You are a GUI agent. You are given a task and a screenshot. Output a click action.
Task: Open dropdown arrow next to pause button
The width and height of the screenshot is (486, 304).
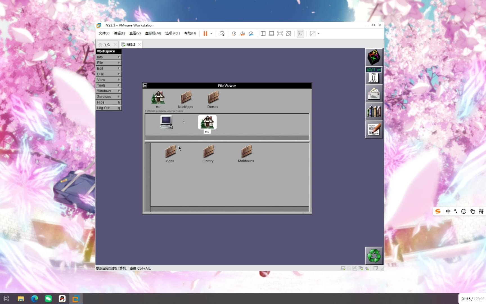tap(211, 33)
